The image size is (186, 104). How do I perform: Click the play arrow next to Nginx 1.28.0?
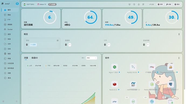[x=119, y=72]
